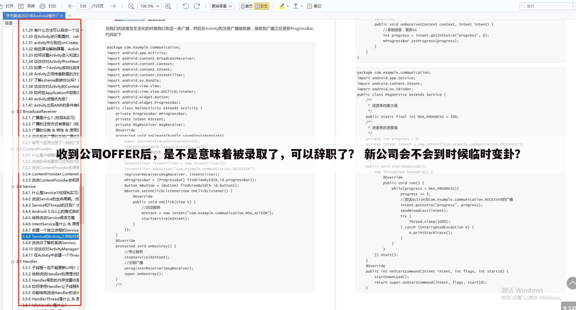This screenshot has height=310, width=576.
Task: Open outline item 3.2.2 广播的注册方式有哪些
Action: click(x=50, y=124)
